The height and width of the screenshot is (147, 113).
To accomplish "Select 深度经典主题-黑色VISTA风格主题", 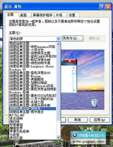I will click(x=33, y=96).
